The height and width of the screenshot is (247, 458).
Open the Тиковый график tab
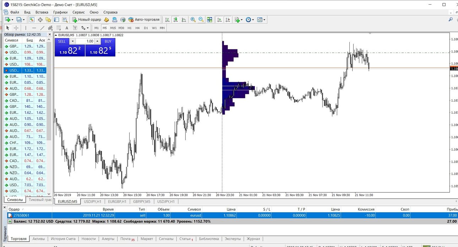pos(40,200)
